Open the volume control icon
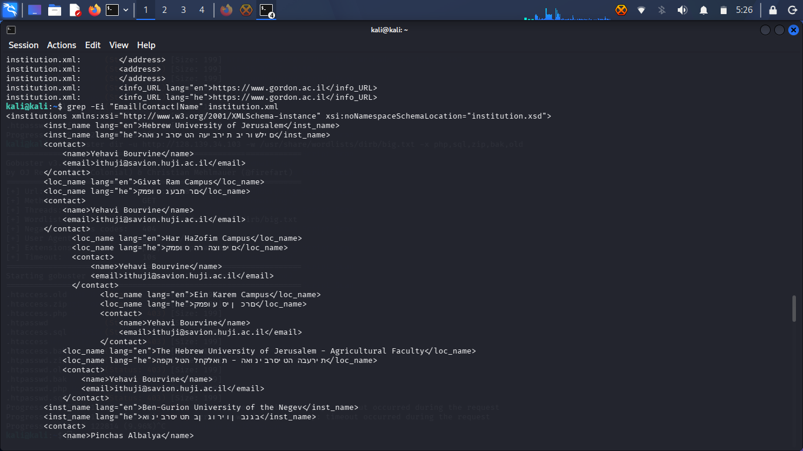Screen dimensions: 803x451 (682, 10)
